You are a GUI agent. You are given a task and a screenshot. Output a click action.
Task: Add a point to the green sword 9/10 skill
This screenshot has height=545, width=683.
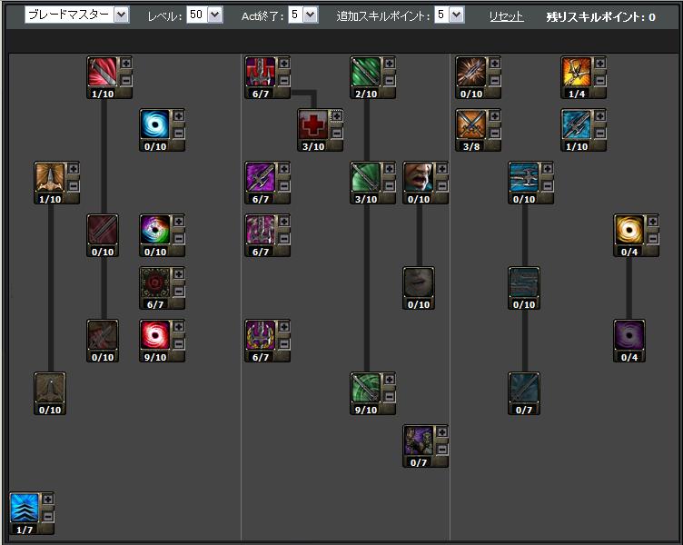tap(390, 380)
